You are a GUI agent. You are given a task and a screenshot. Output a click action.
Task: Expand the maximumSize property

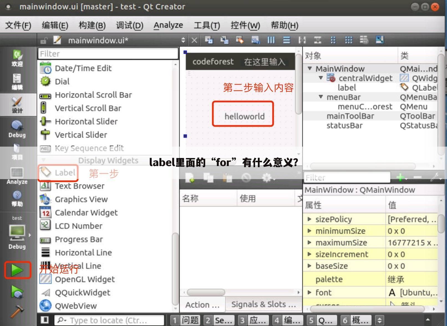pos(309,242)
